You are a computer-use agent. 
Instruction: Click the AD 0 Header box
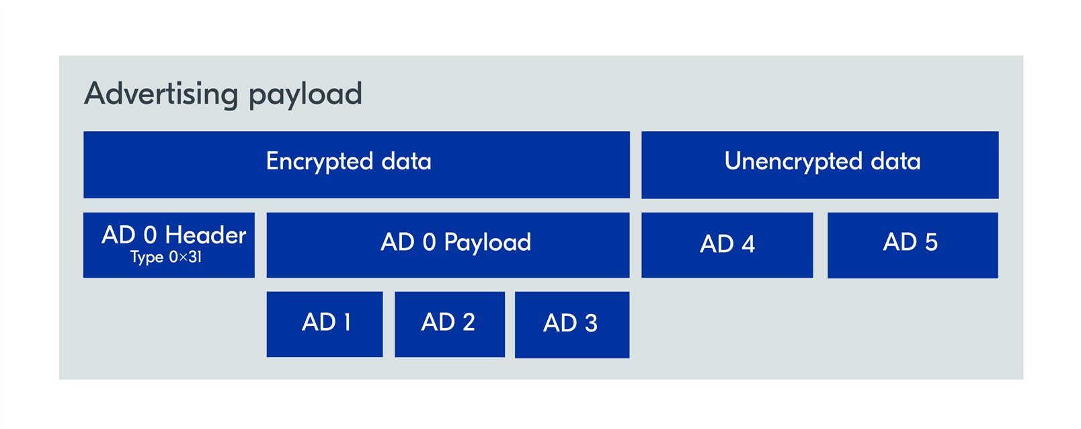169,245
